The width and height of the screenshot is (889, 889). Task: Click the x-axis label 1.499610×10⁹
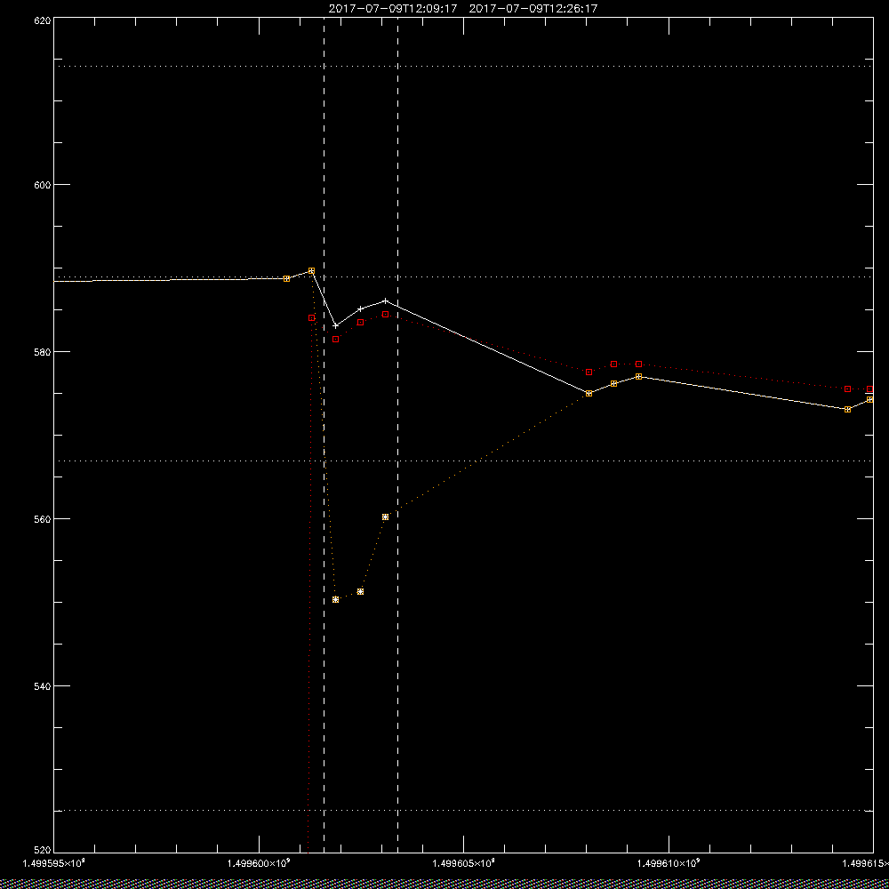[x=669, y=863]
